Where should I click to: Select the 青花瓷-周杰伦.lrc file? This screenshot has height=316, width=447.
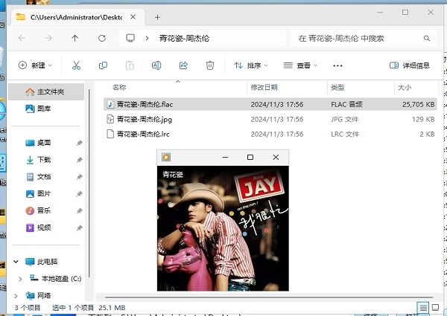144,134
